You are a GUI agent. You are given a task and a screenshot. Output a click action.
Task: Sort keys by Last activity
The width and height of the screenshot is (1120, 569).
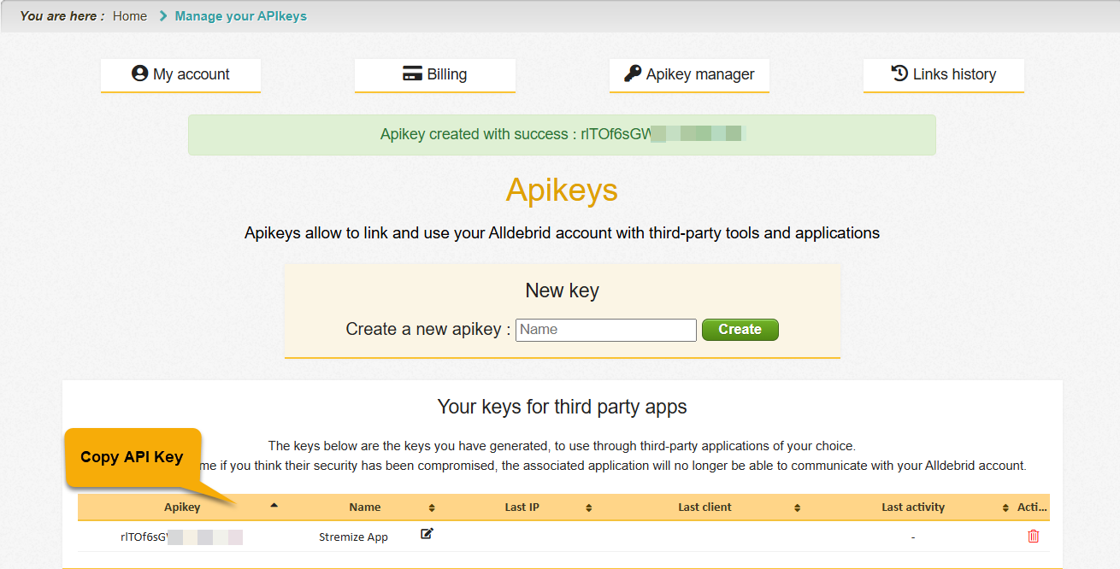tap(1006, 506)
